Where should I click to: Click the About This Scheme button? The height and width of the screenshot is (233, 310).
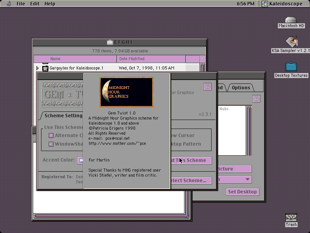pyautogui.click(x=191, y=160)
